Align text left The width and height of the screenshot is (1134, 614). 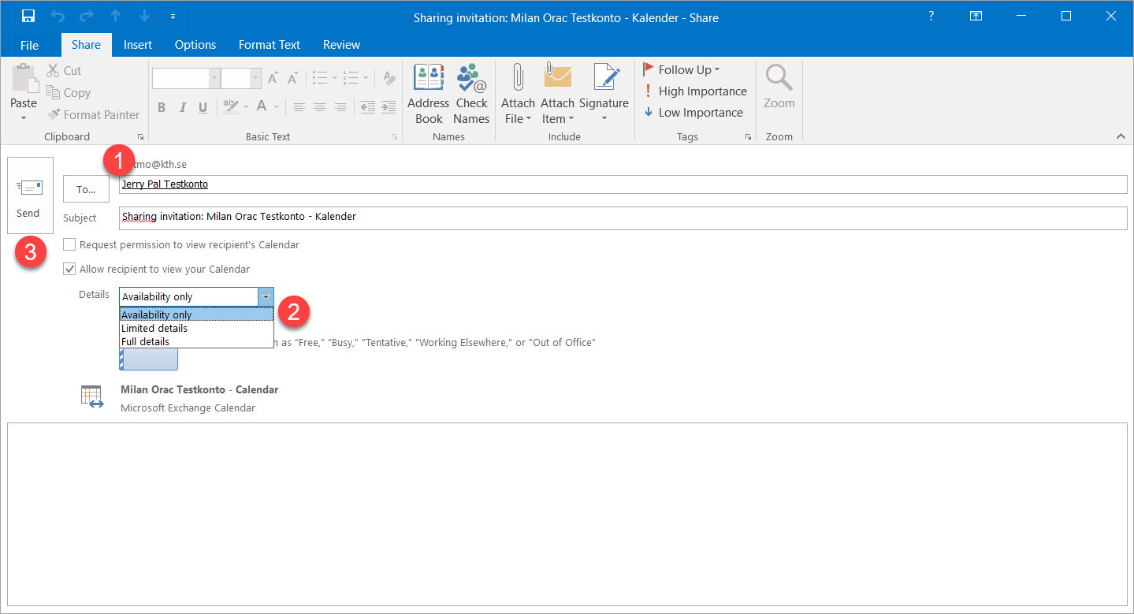[x=299, y=107]
